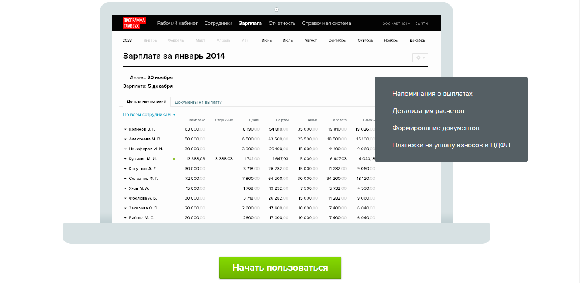Select Август in the month timeline

(310, 40)
